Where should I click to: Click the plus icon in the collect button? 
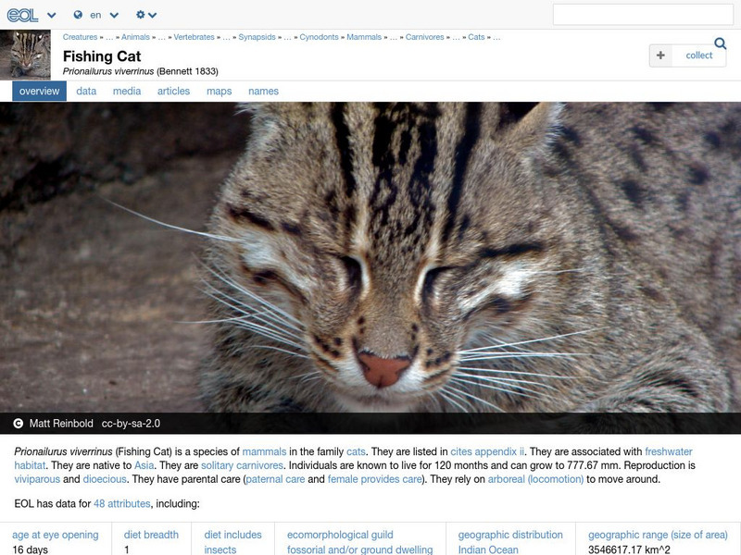tap(659, 55)
